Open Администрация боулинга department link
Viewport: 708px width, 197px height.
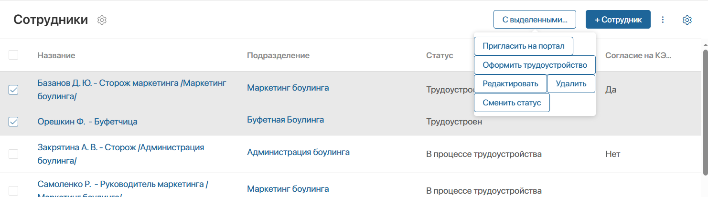point(298,152)
